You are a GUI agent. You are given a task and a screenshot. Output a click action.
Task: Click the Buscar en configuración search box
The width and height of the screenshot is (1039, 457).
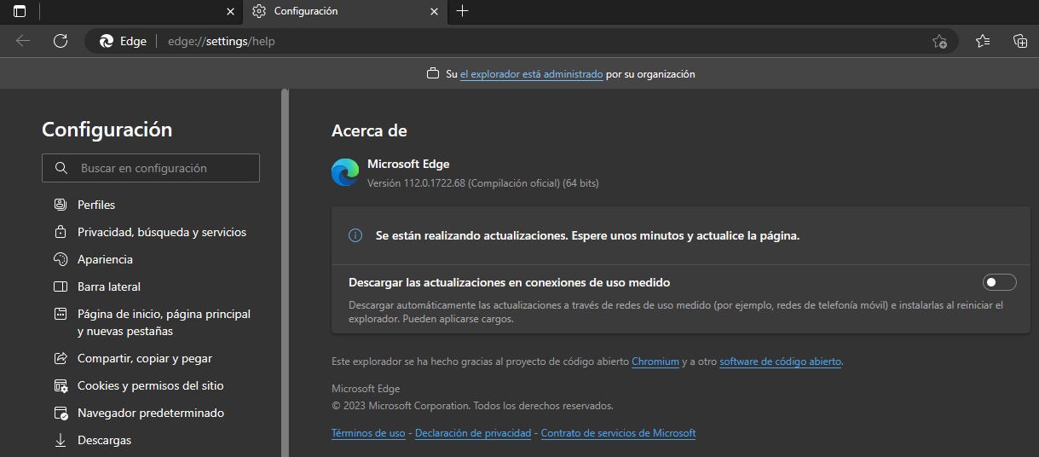[151, 168]
